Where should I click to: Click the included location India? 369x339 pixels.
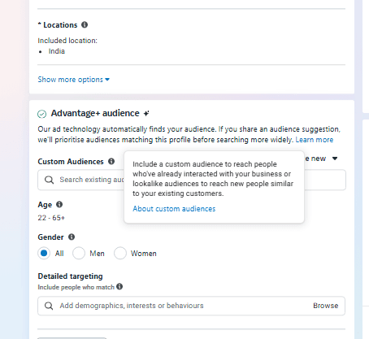57,51
